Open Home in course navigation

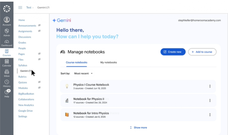pos(21,20)
